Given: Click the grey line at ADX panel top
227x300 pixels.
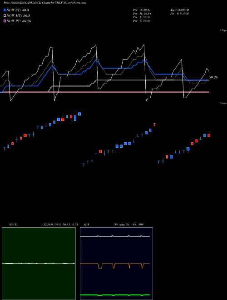Looking at the screenshot, I should click(115, 236).
